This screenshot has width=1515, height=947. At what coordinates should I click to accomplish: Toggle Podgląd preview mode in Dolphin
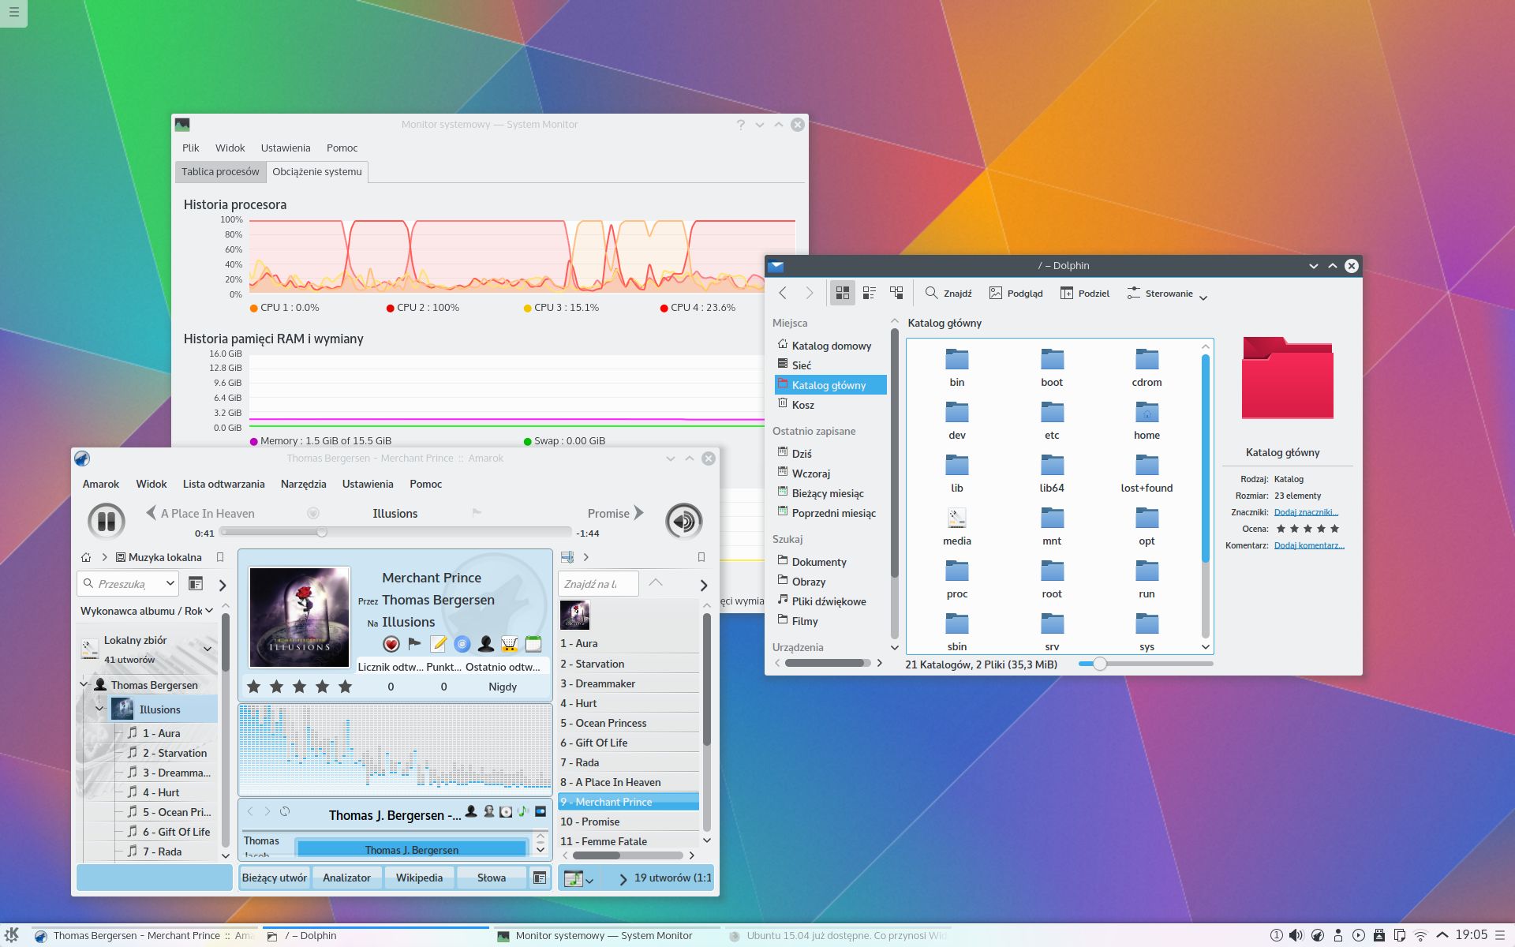(1016, 293)
